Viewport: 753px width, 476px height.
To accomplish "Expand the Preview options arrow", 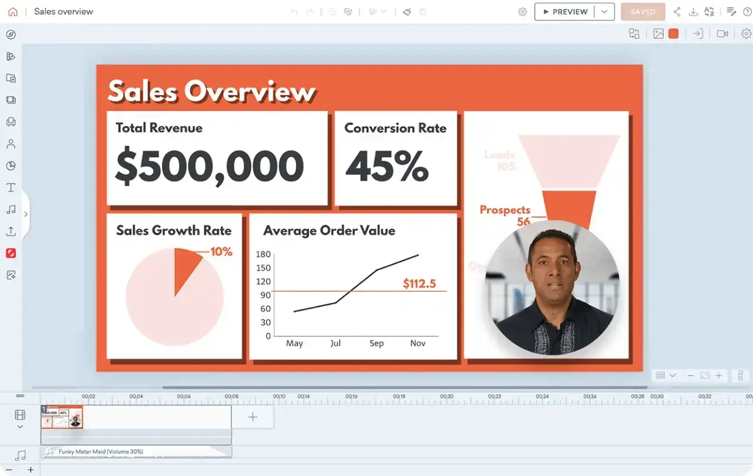I will coord(604,12).
